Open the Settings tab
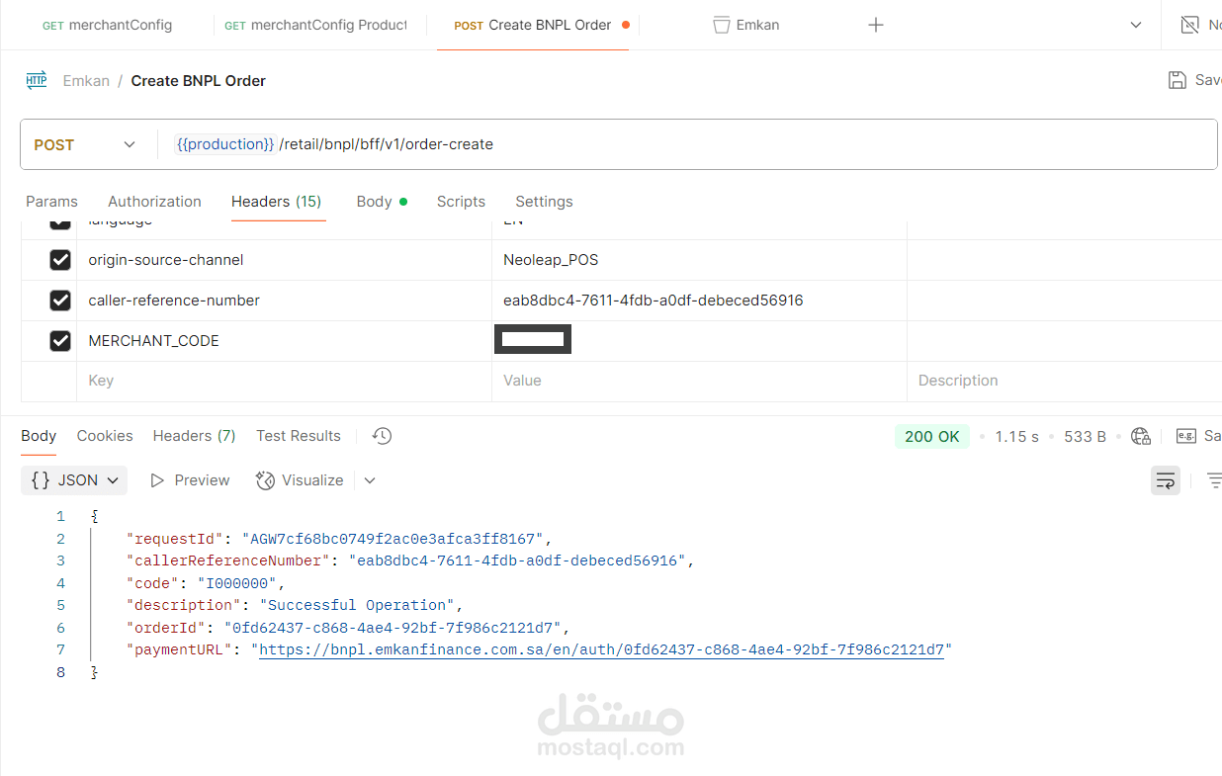Viewport: 1222px width, 776px height. pyautogui.click(x=544, y=202)
